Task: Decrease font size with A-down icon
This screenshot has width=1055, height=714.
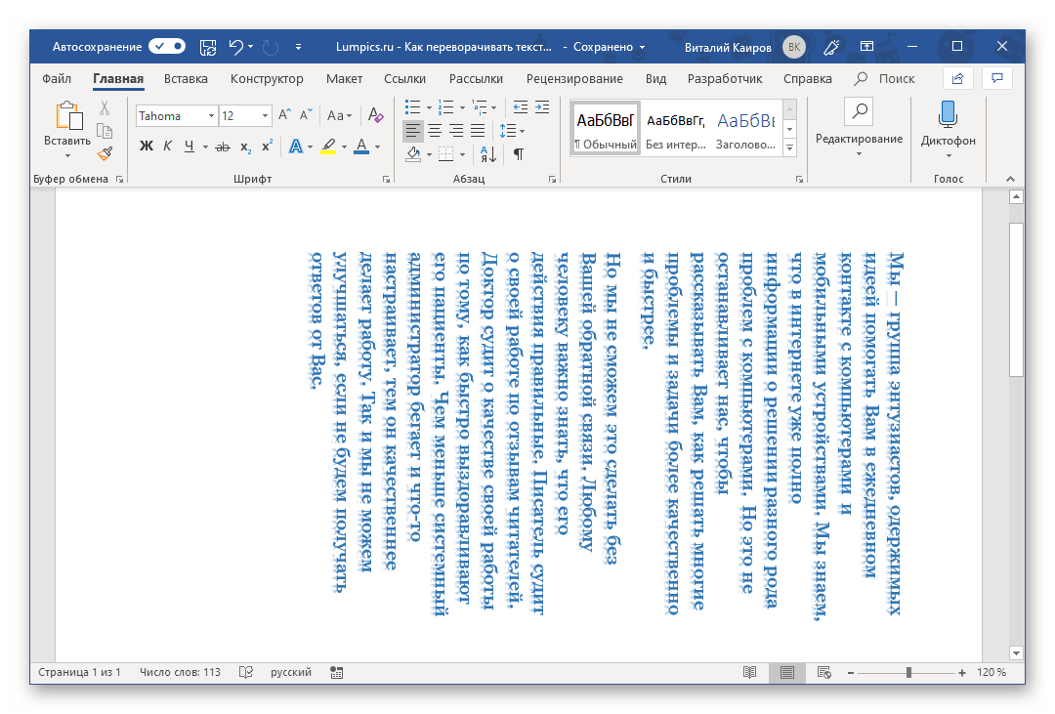Action: tap(306, 115)
